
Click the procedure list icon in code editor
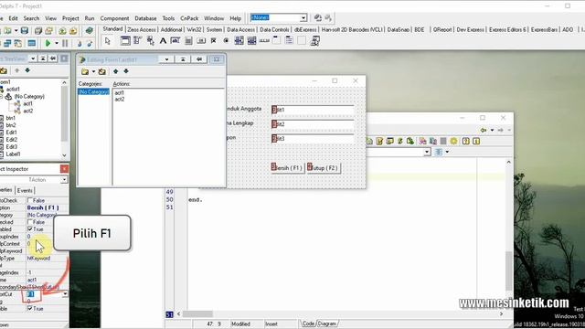coord(439,152)
